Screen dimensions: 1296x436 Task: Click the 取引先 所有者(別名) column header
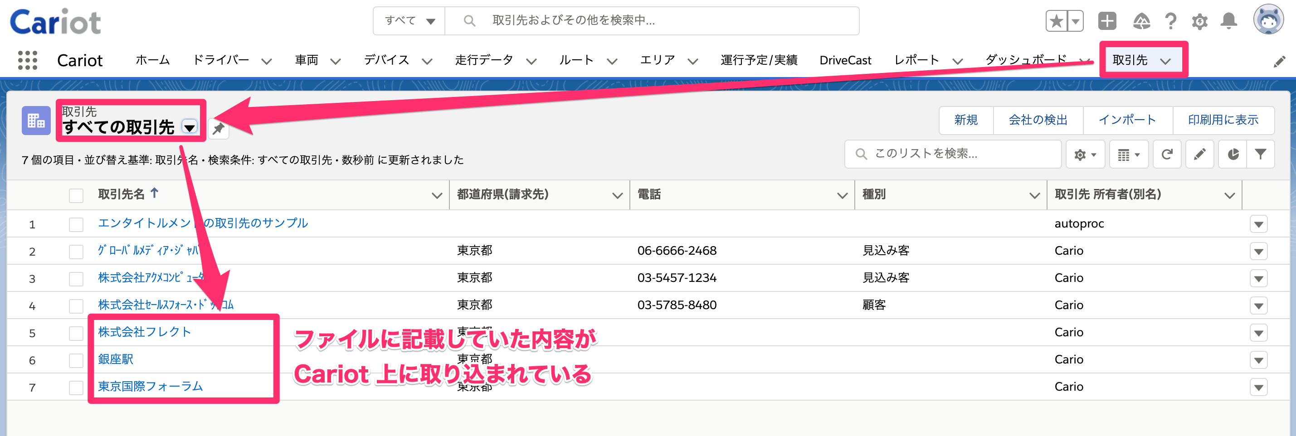(x=1108, y=194)
